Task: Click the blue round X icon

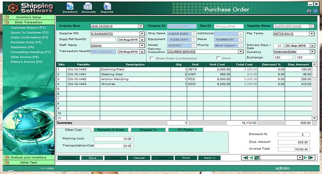Action: pos(316,11)
